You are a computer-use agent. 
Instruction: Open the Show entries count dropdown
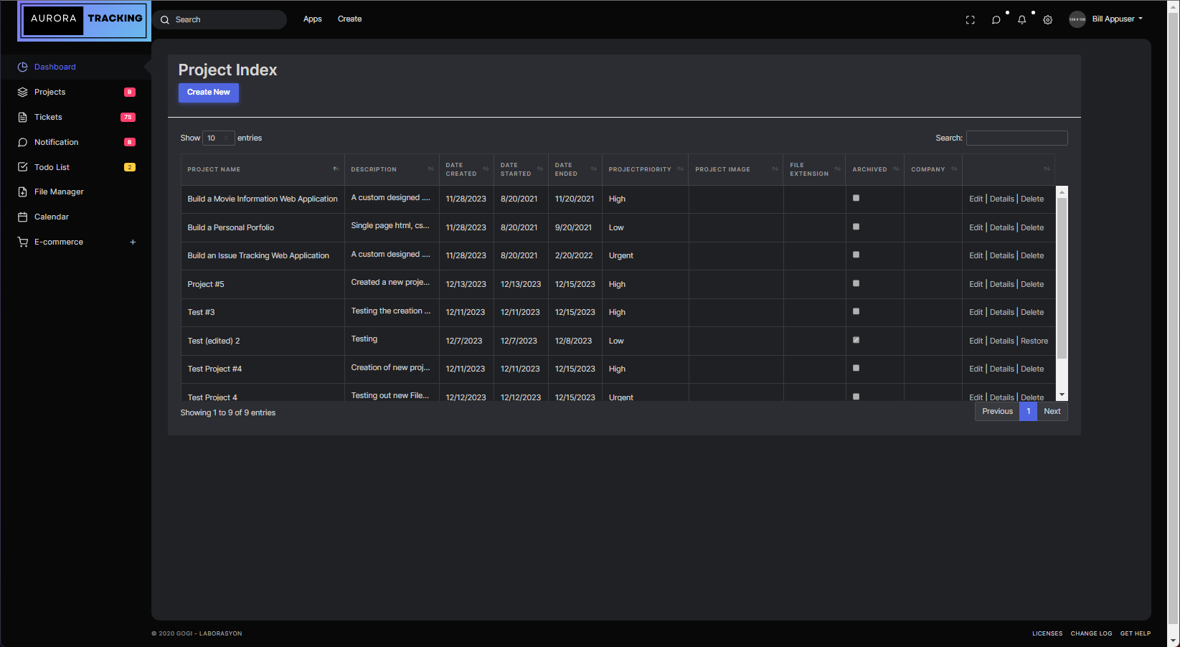(x=219, y=138)
